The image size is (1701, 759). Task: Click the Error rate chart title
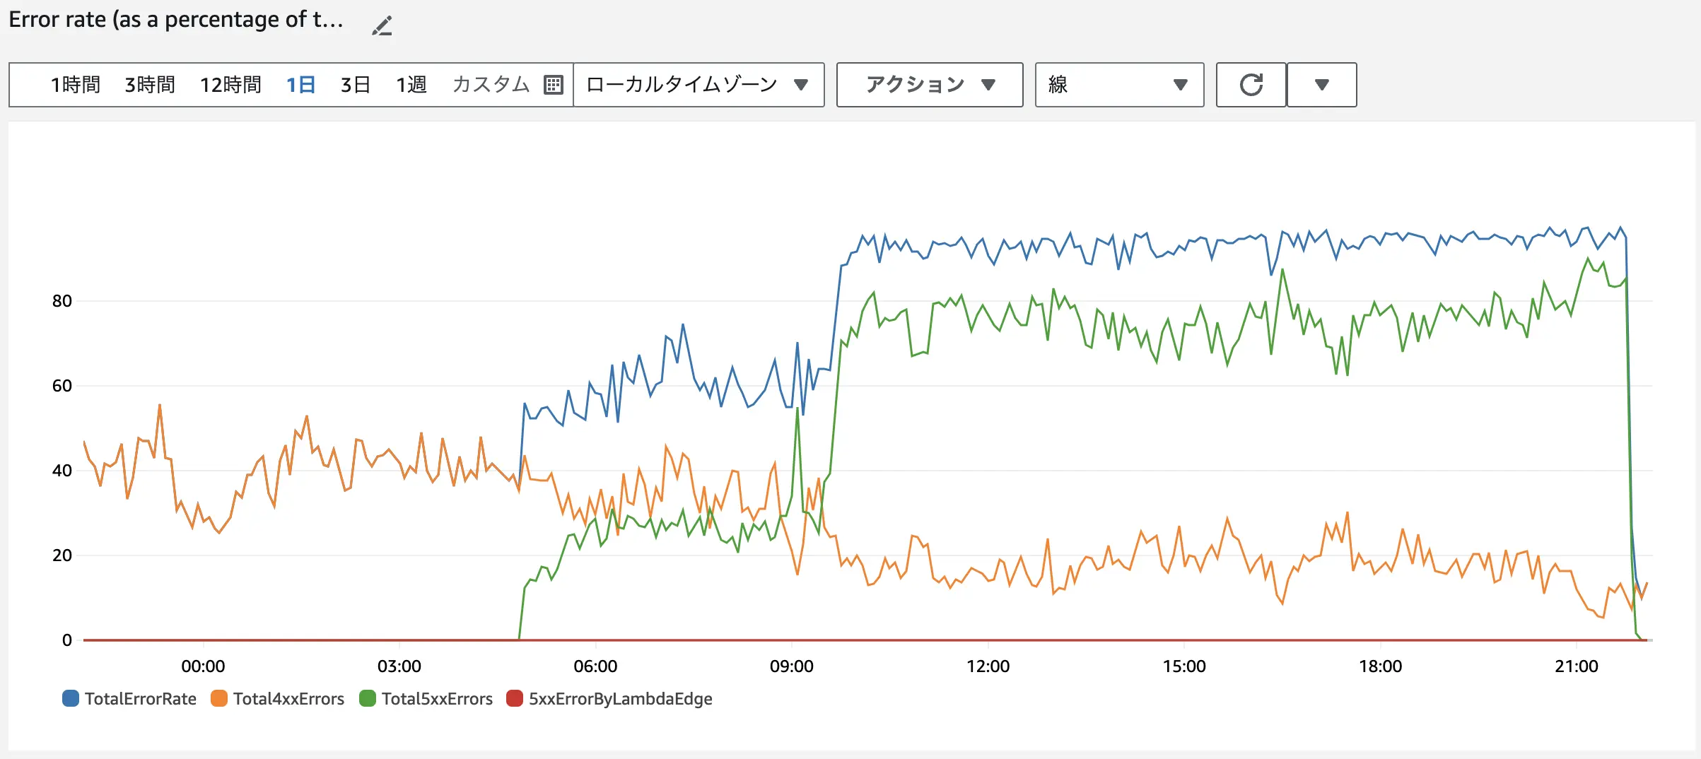176,20
